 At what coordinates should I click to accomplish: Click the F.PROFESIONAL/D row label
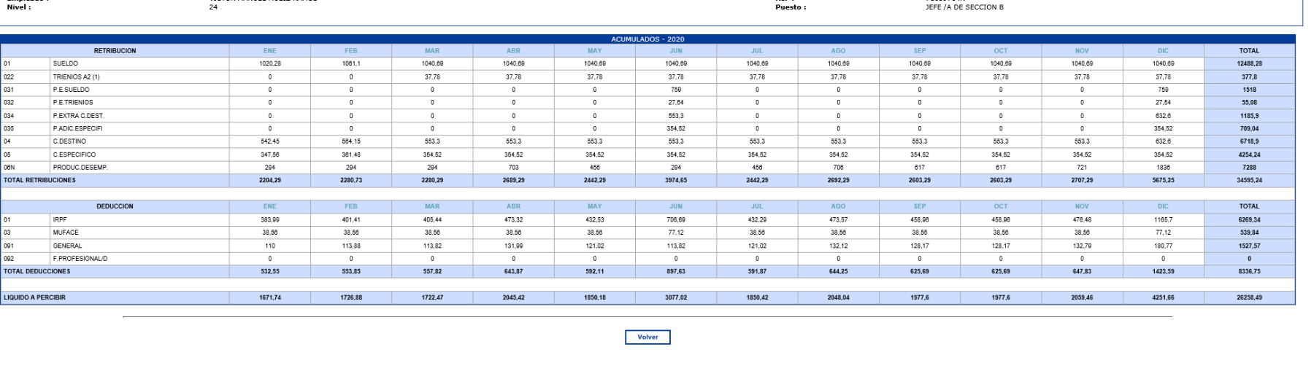click(80, 259)
